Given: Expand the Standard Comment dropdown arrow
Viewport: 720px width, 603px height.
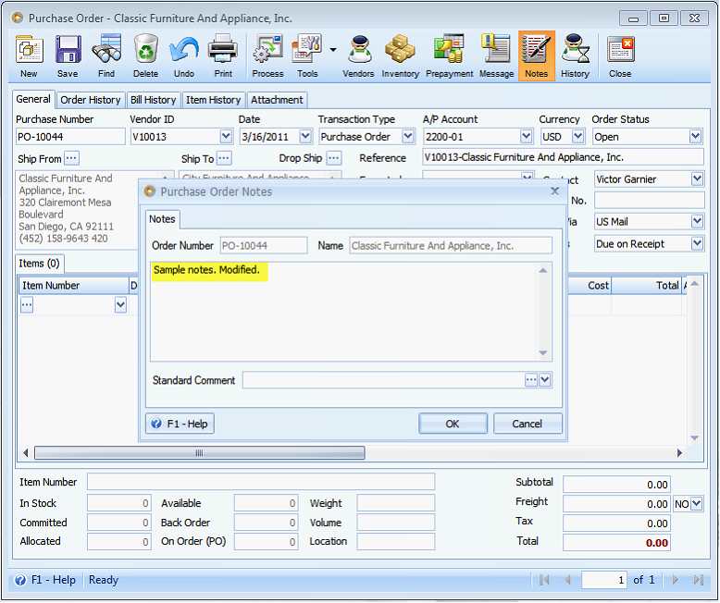Looking at the screenshot, I should click(544, 379).
